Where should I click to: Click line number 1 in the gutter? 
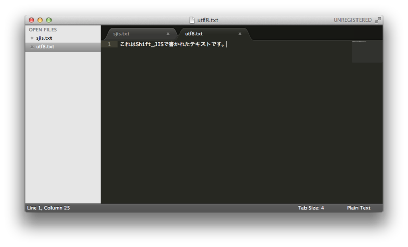click(109, 44)
